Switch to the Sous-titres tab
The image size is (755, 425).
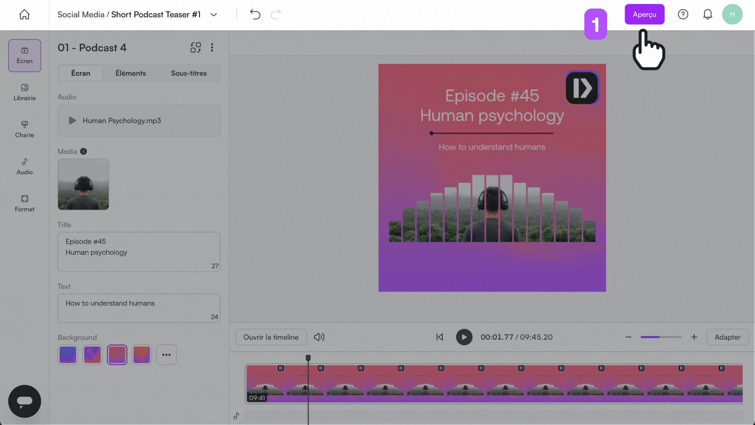188,73
